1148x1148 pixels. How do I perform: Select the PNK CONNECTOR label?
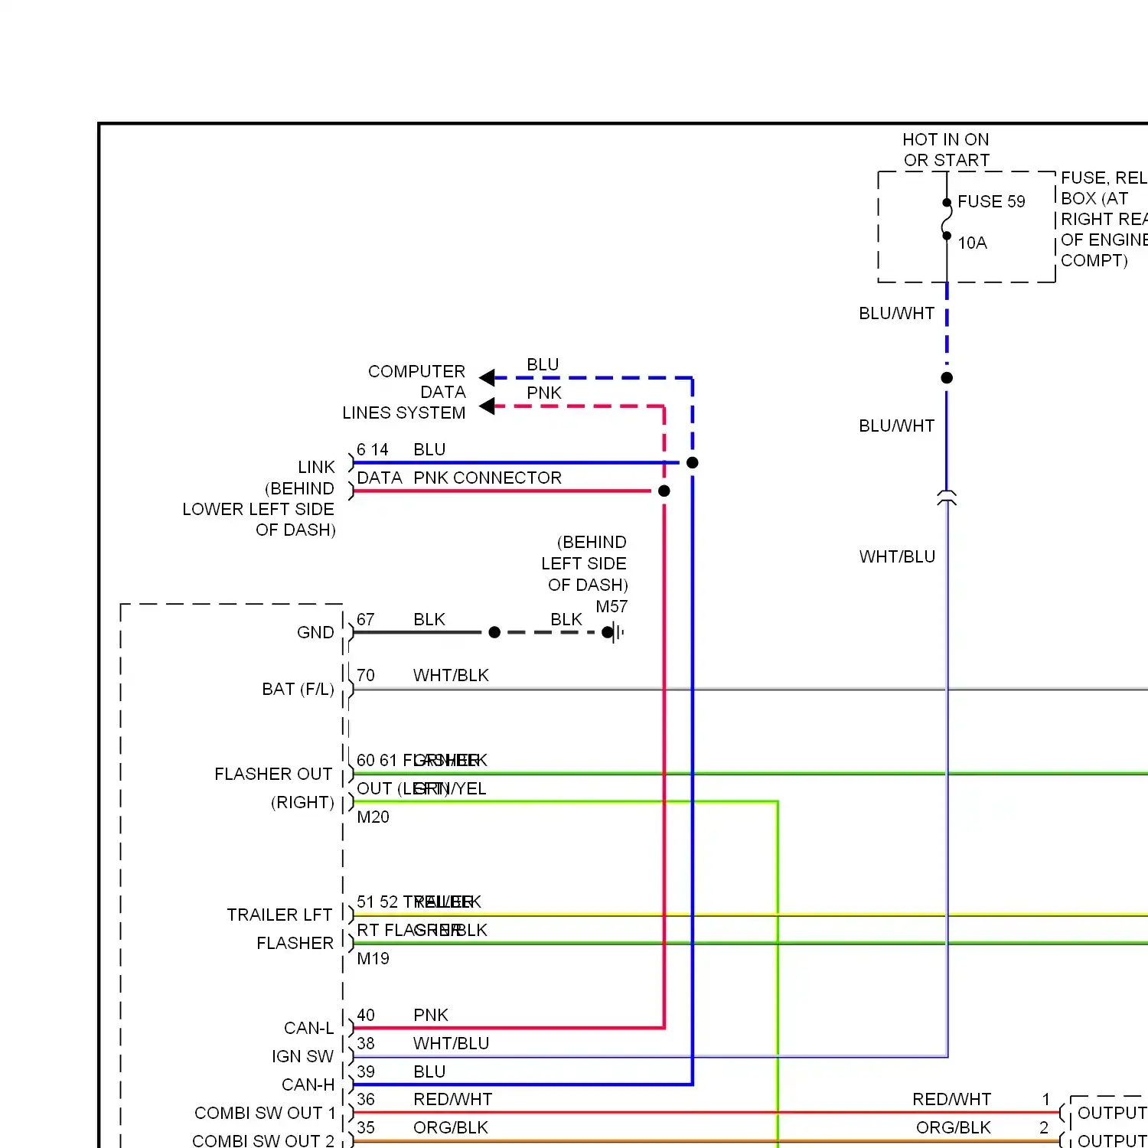488,478
